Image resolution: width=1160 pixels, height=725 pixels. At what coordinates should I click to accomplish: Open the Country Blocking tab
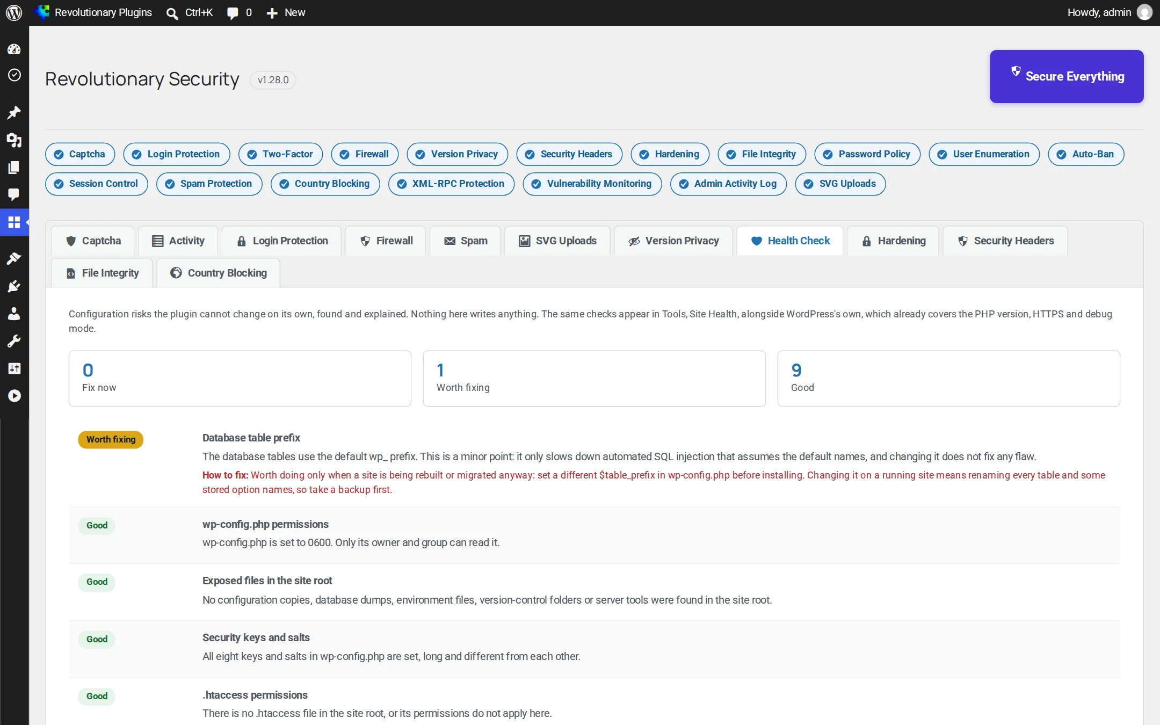[x=218, y=273]
